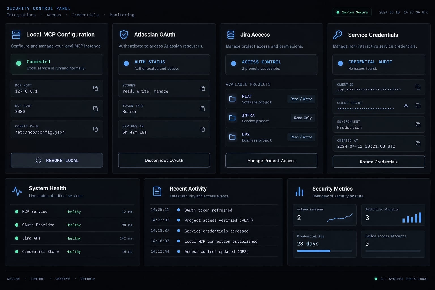Copy the Token Type value
This screenshot has width=435, height=290.
click(x=203, y=109)
